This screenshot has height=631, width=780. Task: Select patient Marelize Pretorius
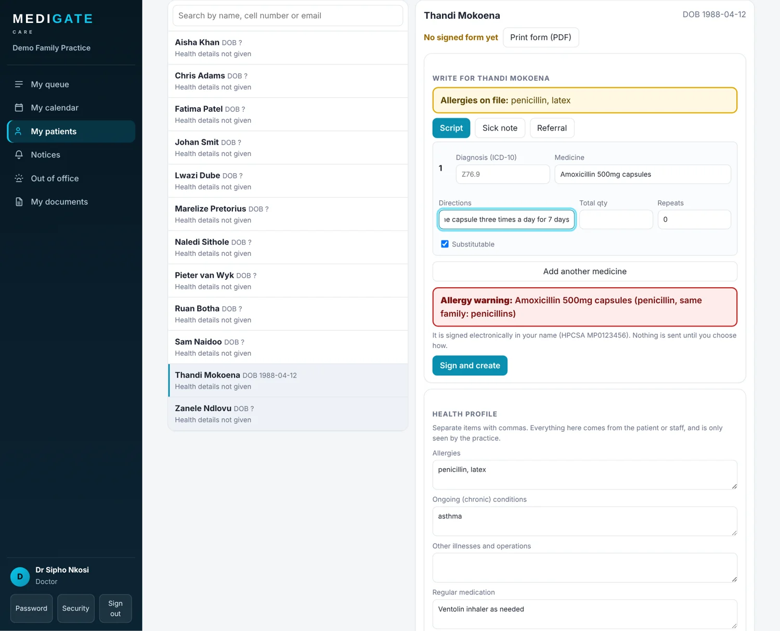click(288, 214)
